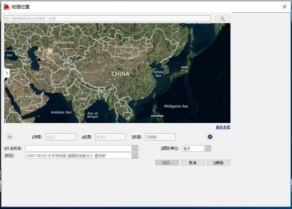Viewport: 292px width, 209px height.
Task: Close the 地理位置 dialog
Action: click(284, 7)
